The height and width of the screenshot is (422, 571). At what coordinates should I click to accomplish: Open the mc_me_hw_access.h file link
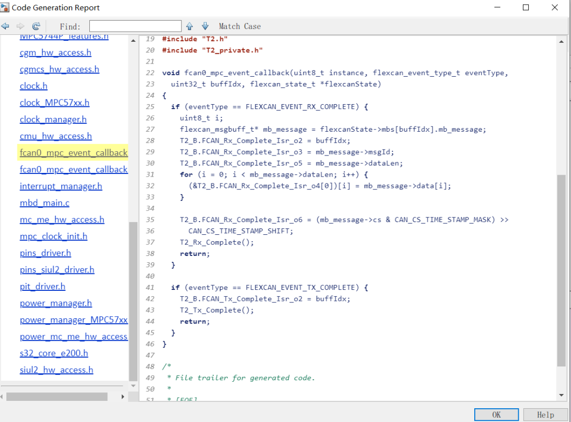(x=62, y=219)
